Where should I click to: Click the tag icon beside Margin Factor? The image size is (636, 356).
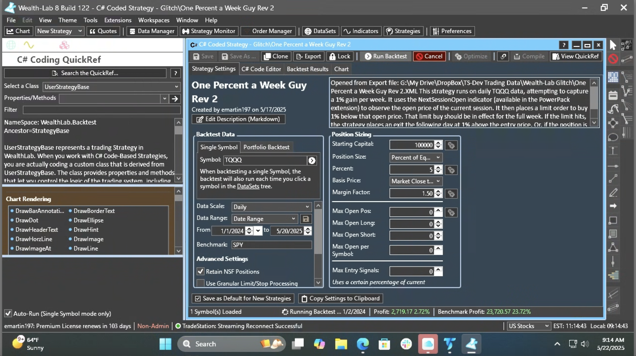tap(451, 194)
